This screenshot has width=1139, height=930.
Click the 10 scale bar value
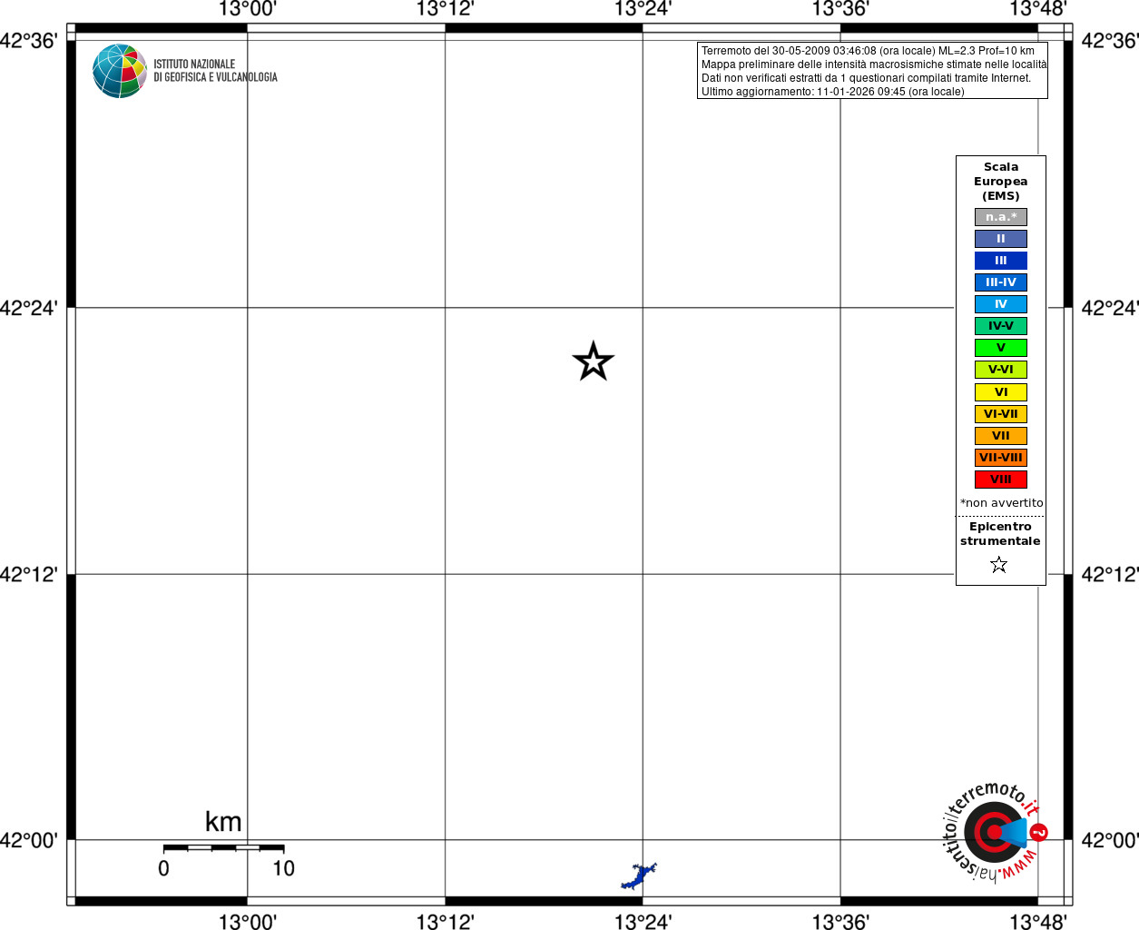point(283,868)
